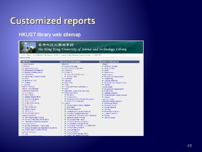The image size is (202, 152).
Task: Open Privacy Policy link
Action: pos(72,97)
